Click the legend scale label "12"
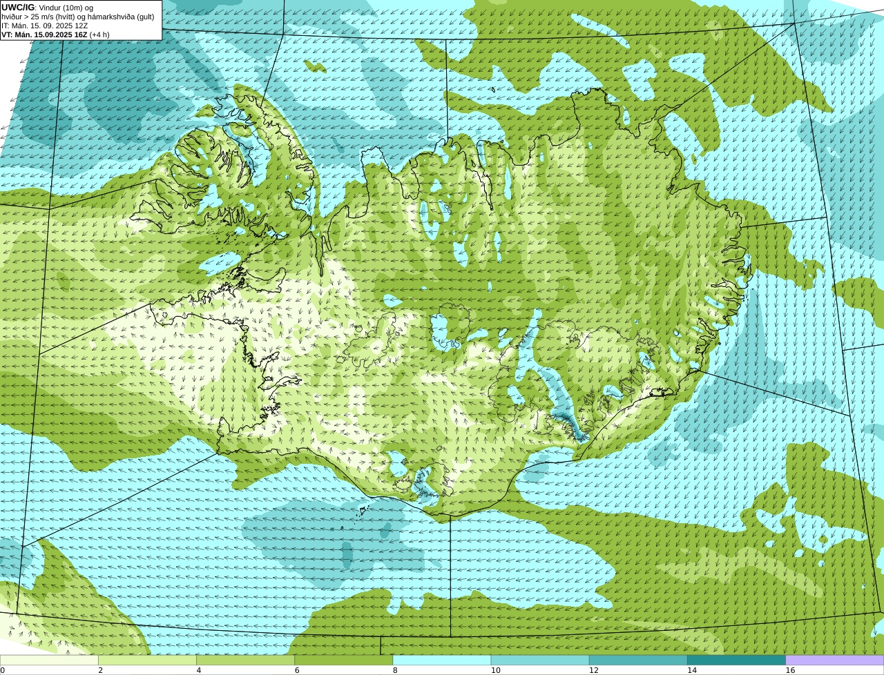Screen dimensions: 884x675 pos(593,670)
